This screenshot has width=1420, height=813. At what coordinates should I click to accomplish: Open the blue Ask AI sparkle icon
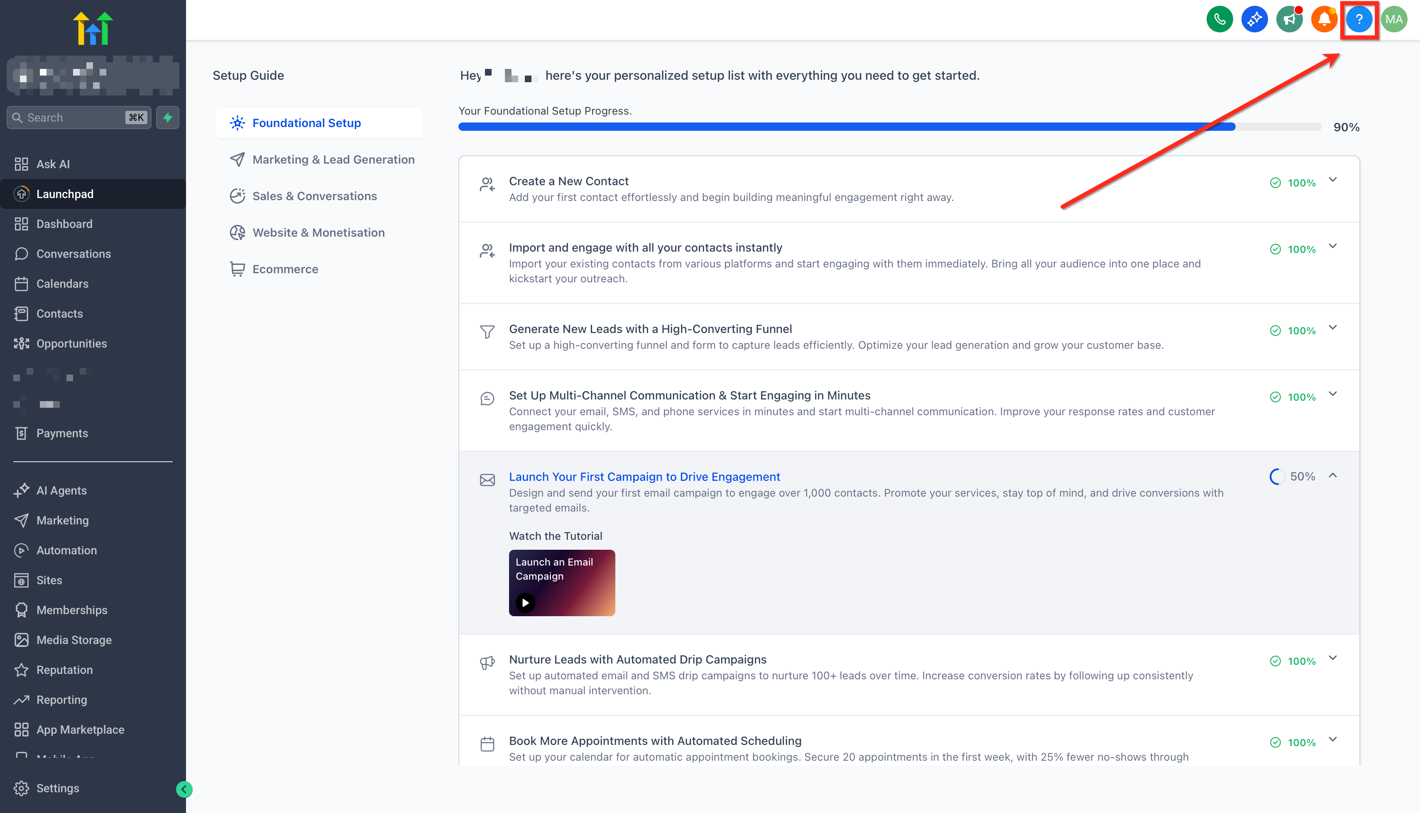tap(1254, 20)
